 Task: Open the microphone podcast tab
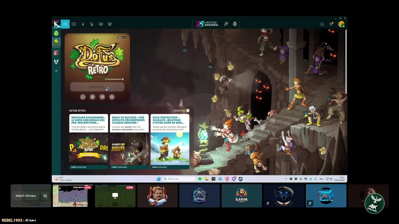click(83, 24)
